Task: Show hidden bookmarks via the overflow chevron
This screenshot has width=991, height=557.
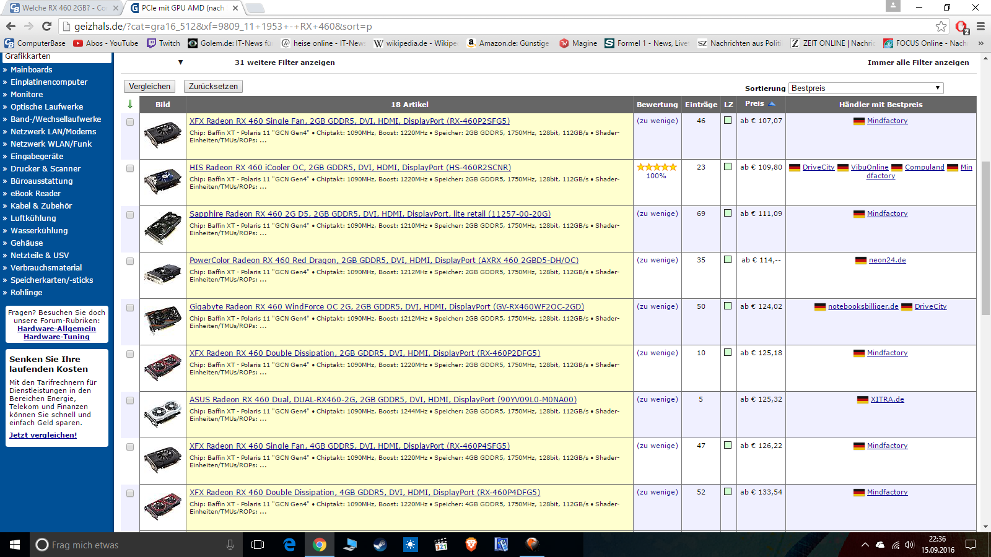Action: click(980, 43)
